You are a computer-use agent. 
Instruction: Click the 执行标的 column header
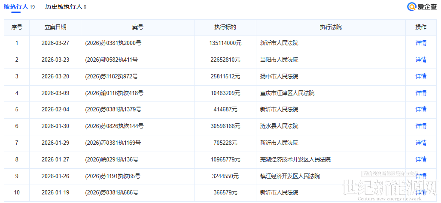(225, 27)
